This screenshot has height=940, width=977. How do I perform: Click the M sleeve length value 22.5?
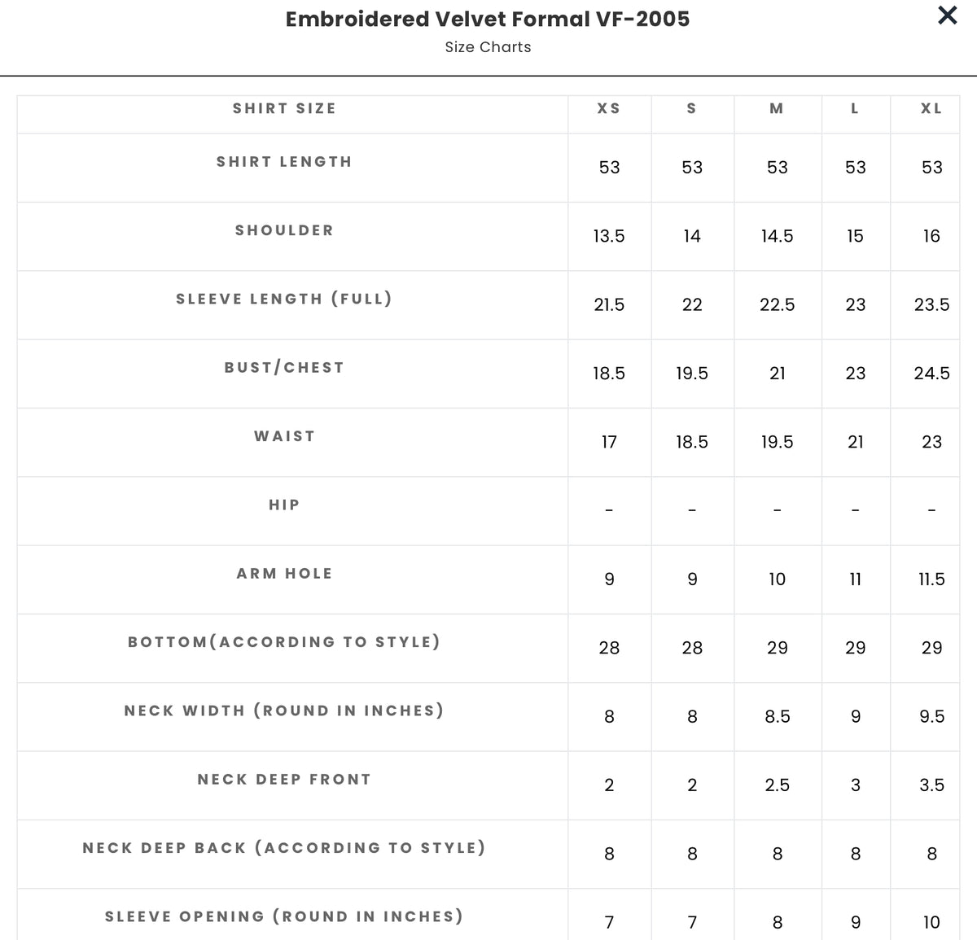pyautogui.click(x=777, y=305)
